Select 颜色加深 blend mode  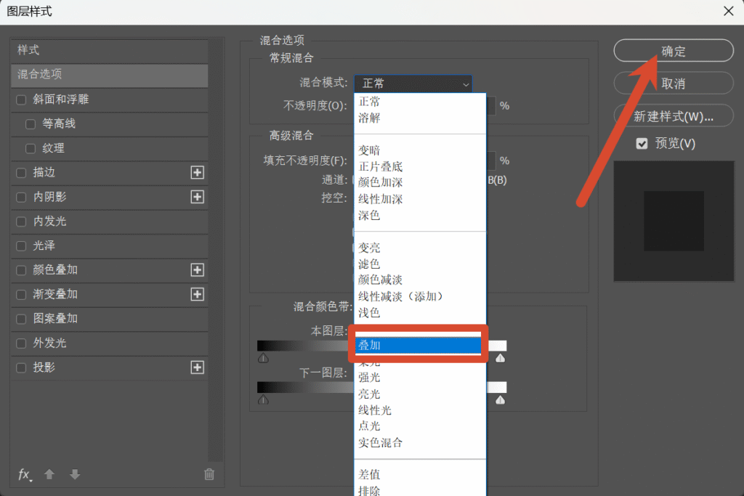(420, 182)
